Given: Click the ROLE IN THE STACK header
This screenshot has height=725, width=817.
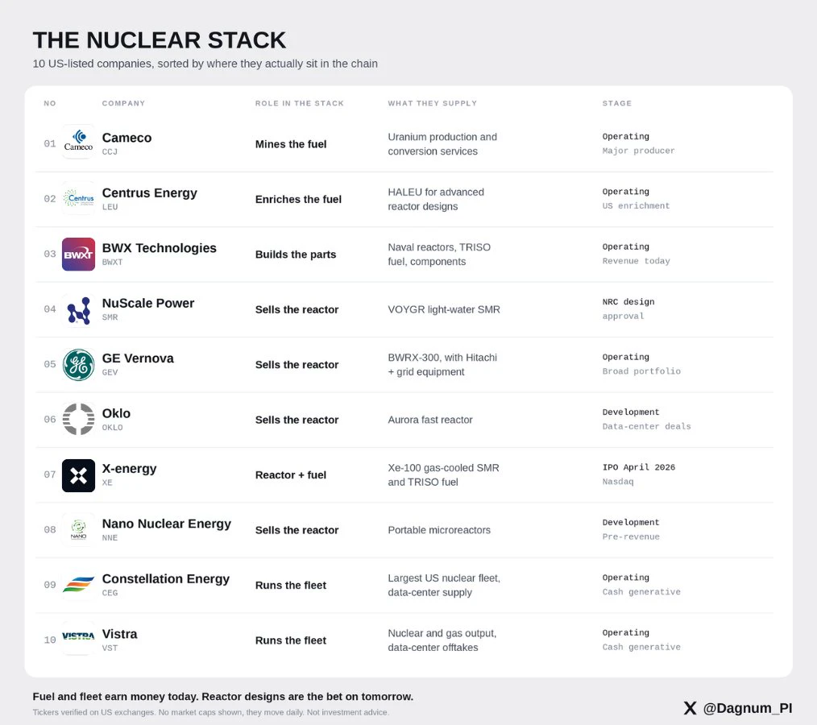Looking at the screenshot, I should (x=300, y=104).
